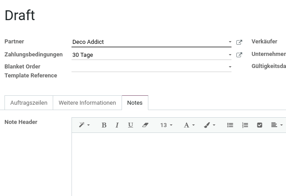Expand the Partner dropdown arrow
This screenshot has width=286, height=196.
(x=230, y=42)
